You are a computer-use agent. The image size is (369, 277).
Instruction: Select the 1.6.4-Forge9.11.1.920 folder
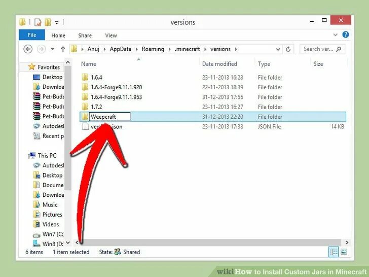tap(117, 87)
